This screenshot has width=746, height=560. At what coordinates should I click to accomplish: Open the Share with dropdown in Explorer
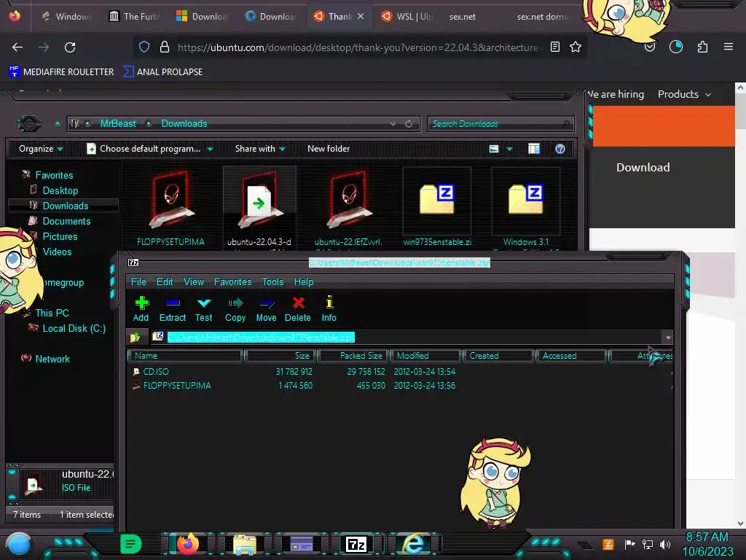tap(260, 149)
